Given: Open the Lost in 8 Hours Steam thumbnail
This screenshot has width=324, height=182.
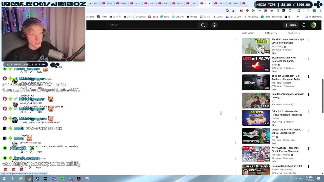Looking at the screenshot, I should coord(256,64).
